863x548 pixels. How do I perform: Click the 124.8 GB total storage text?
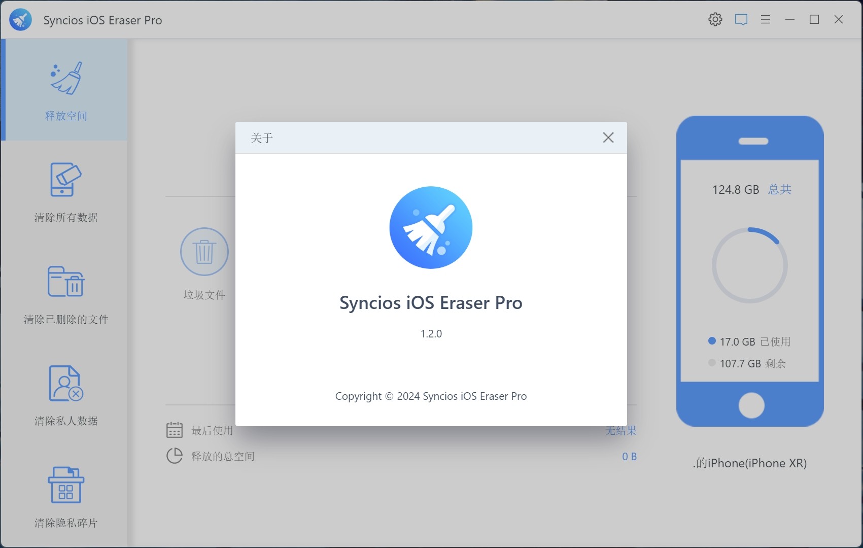(736, 190)
